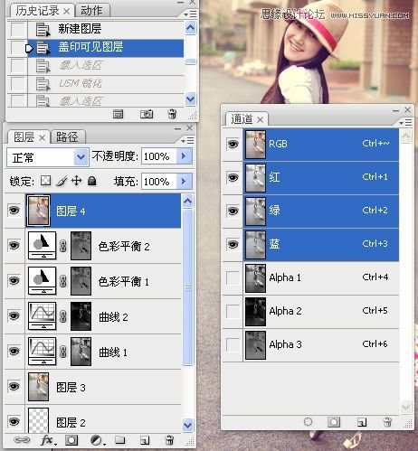Create new snapshot camera icon in History
Viewport: 418px width, 451px height.
click(x=147, y=114)
